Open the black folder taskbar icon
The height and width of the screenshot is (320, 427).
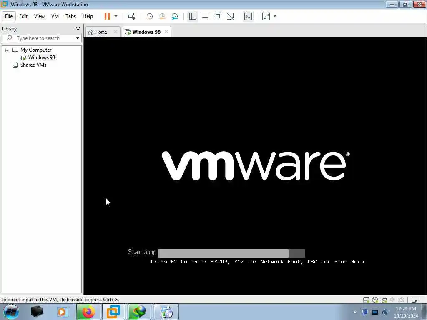coord(37,312)
